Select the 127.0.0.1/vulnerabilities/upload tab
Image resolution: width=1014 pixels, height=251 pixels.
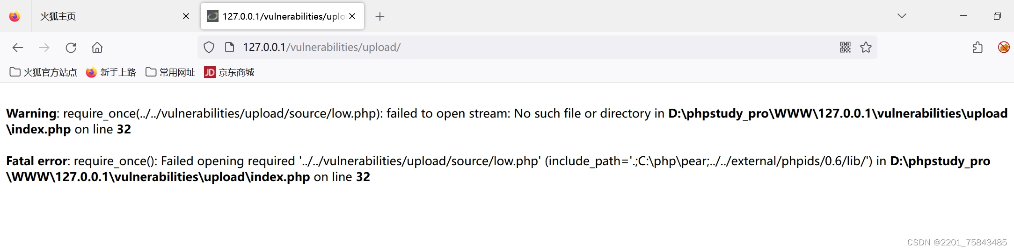pyautogui.click(x=283, y=16)
